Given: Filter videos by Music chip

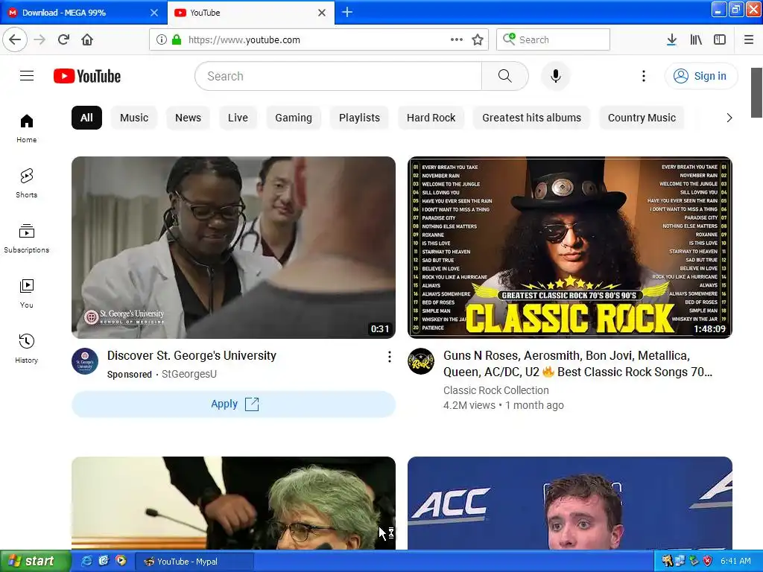Looking at the screenshot, I should 134,118.
